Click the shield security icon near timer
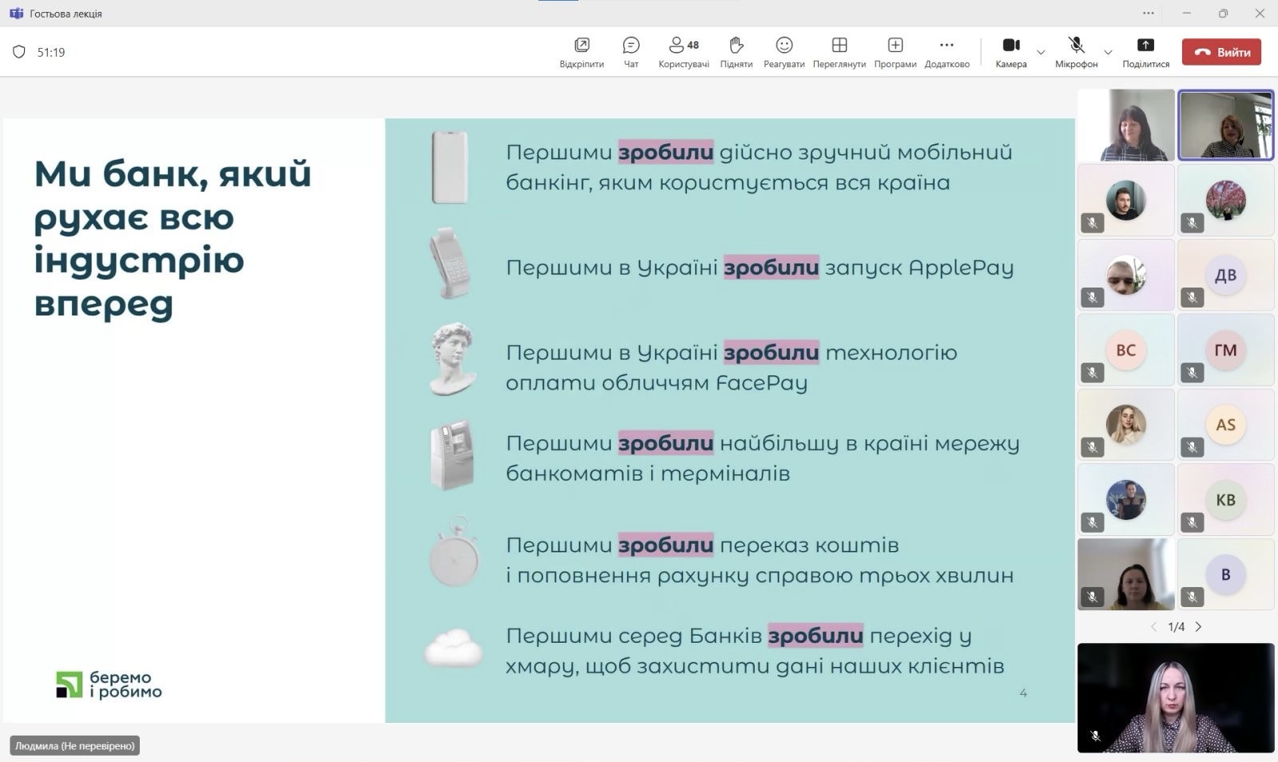1278x762 pixels. pos(19,52)
